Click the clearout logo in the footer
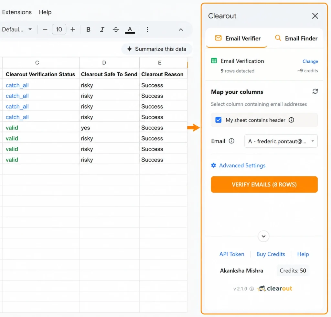Viewport: 331px width, 317px height. [275, 289]
